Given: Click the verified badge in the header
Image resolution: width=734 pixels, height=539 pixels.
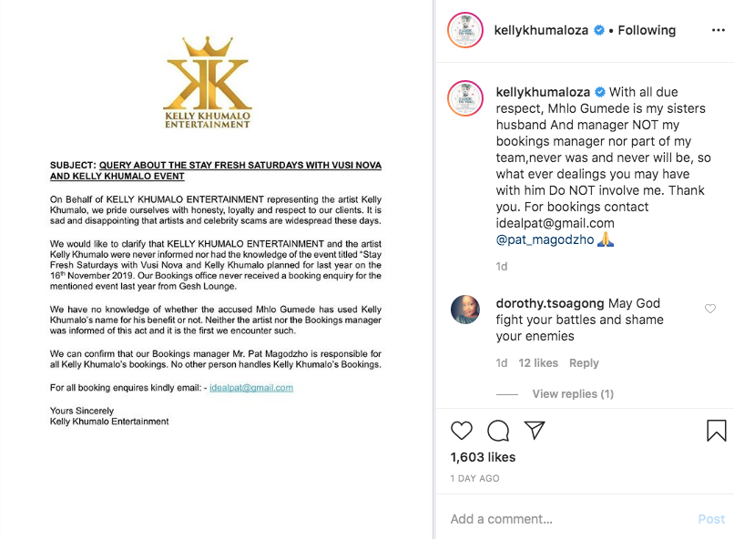Looking at the screenshot, I should [x=599, y=30].
